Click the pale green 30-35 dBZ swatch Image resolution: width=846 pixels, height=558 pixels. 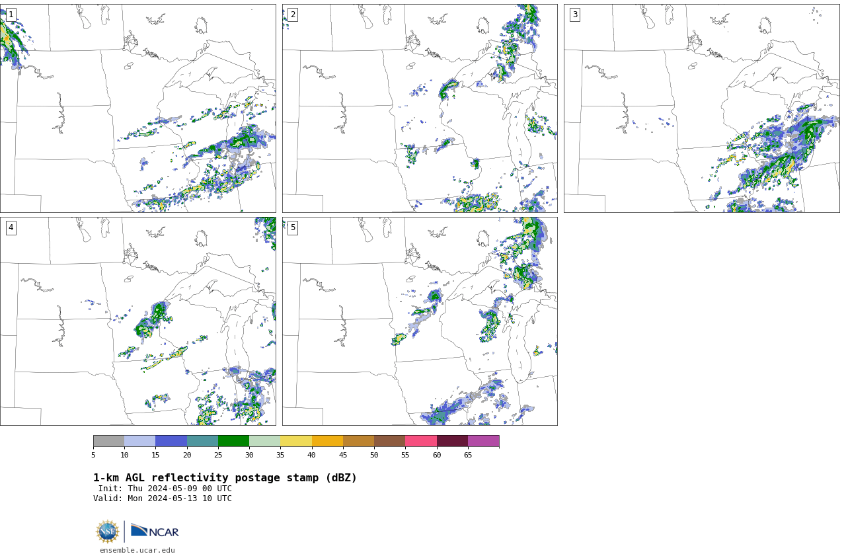point(264,441)
